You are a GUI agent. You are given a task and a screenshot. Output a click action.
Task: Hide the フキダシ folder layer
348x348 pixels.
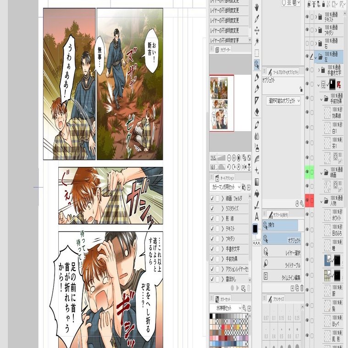tap(307, 30)
